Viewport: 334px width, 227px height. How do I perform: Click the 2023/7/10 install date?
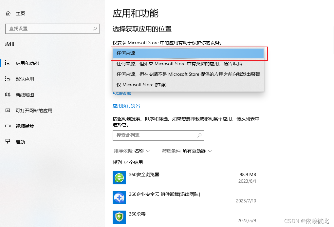coord(246,201)
